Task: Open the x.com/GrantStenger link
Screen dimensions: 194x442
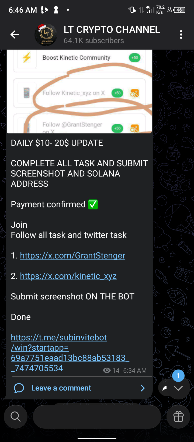Action: 72,255
